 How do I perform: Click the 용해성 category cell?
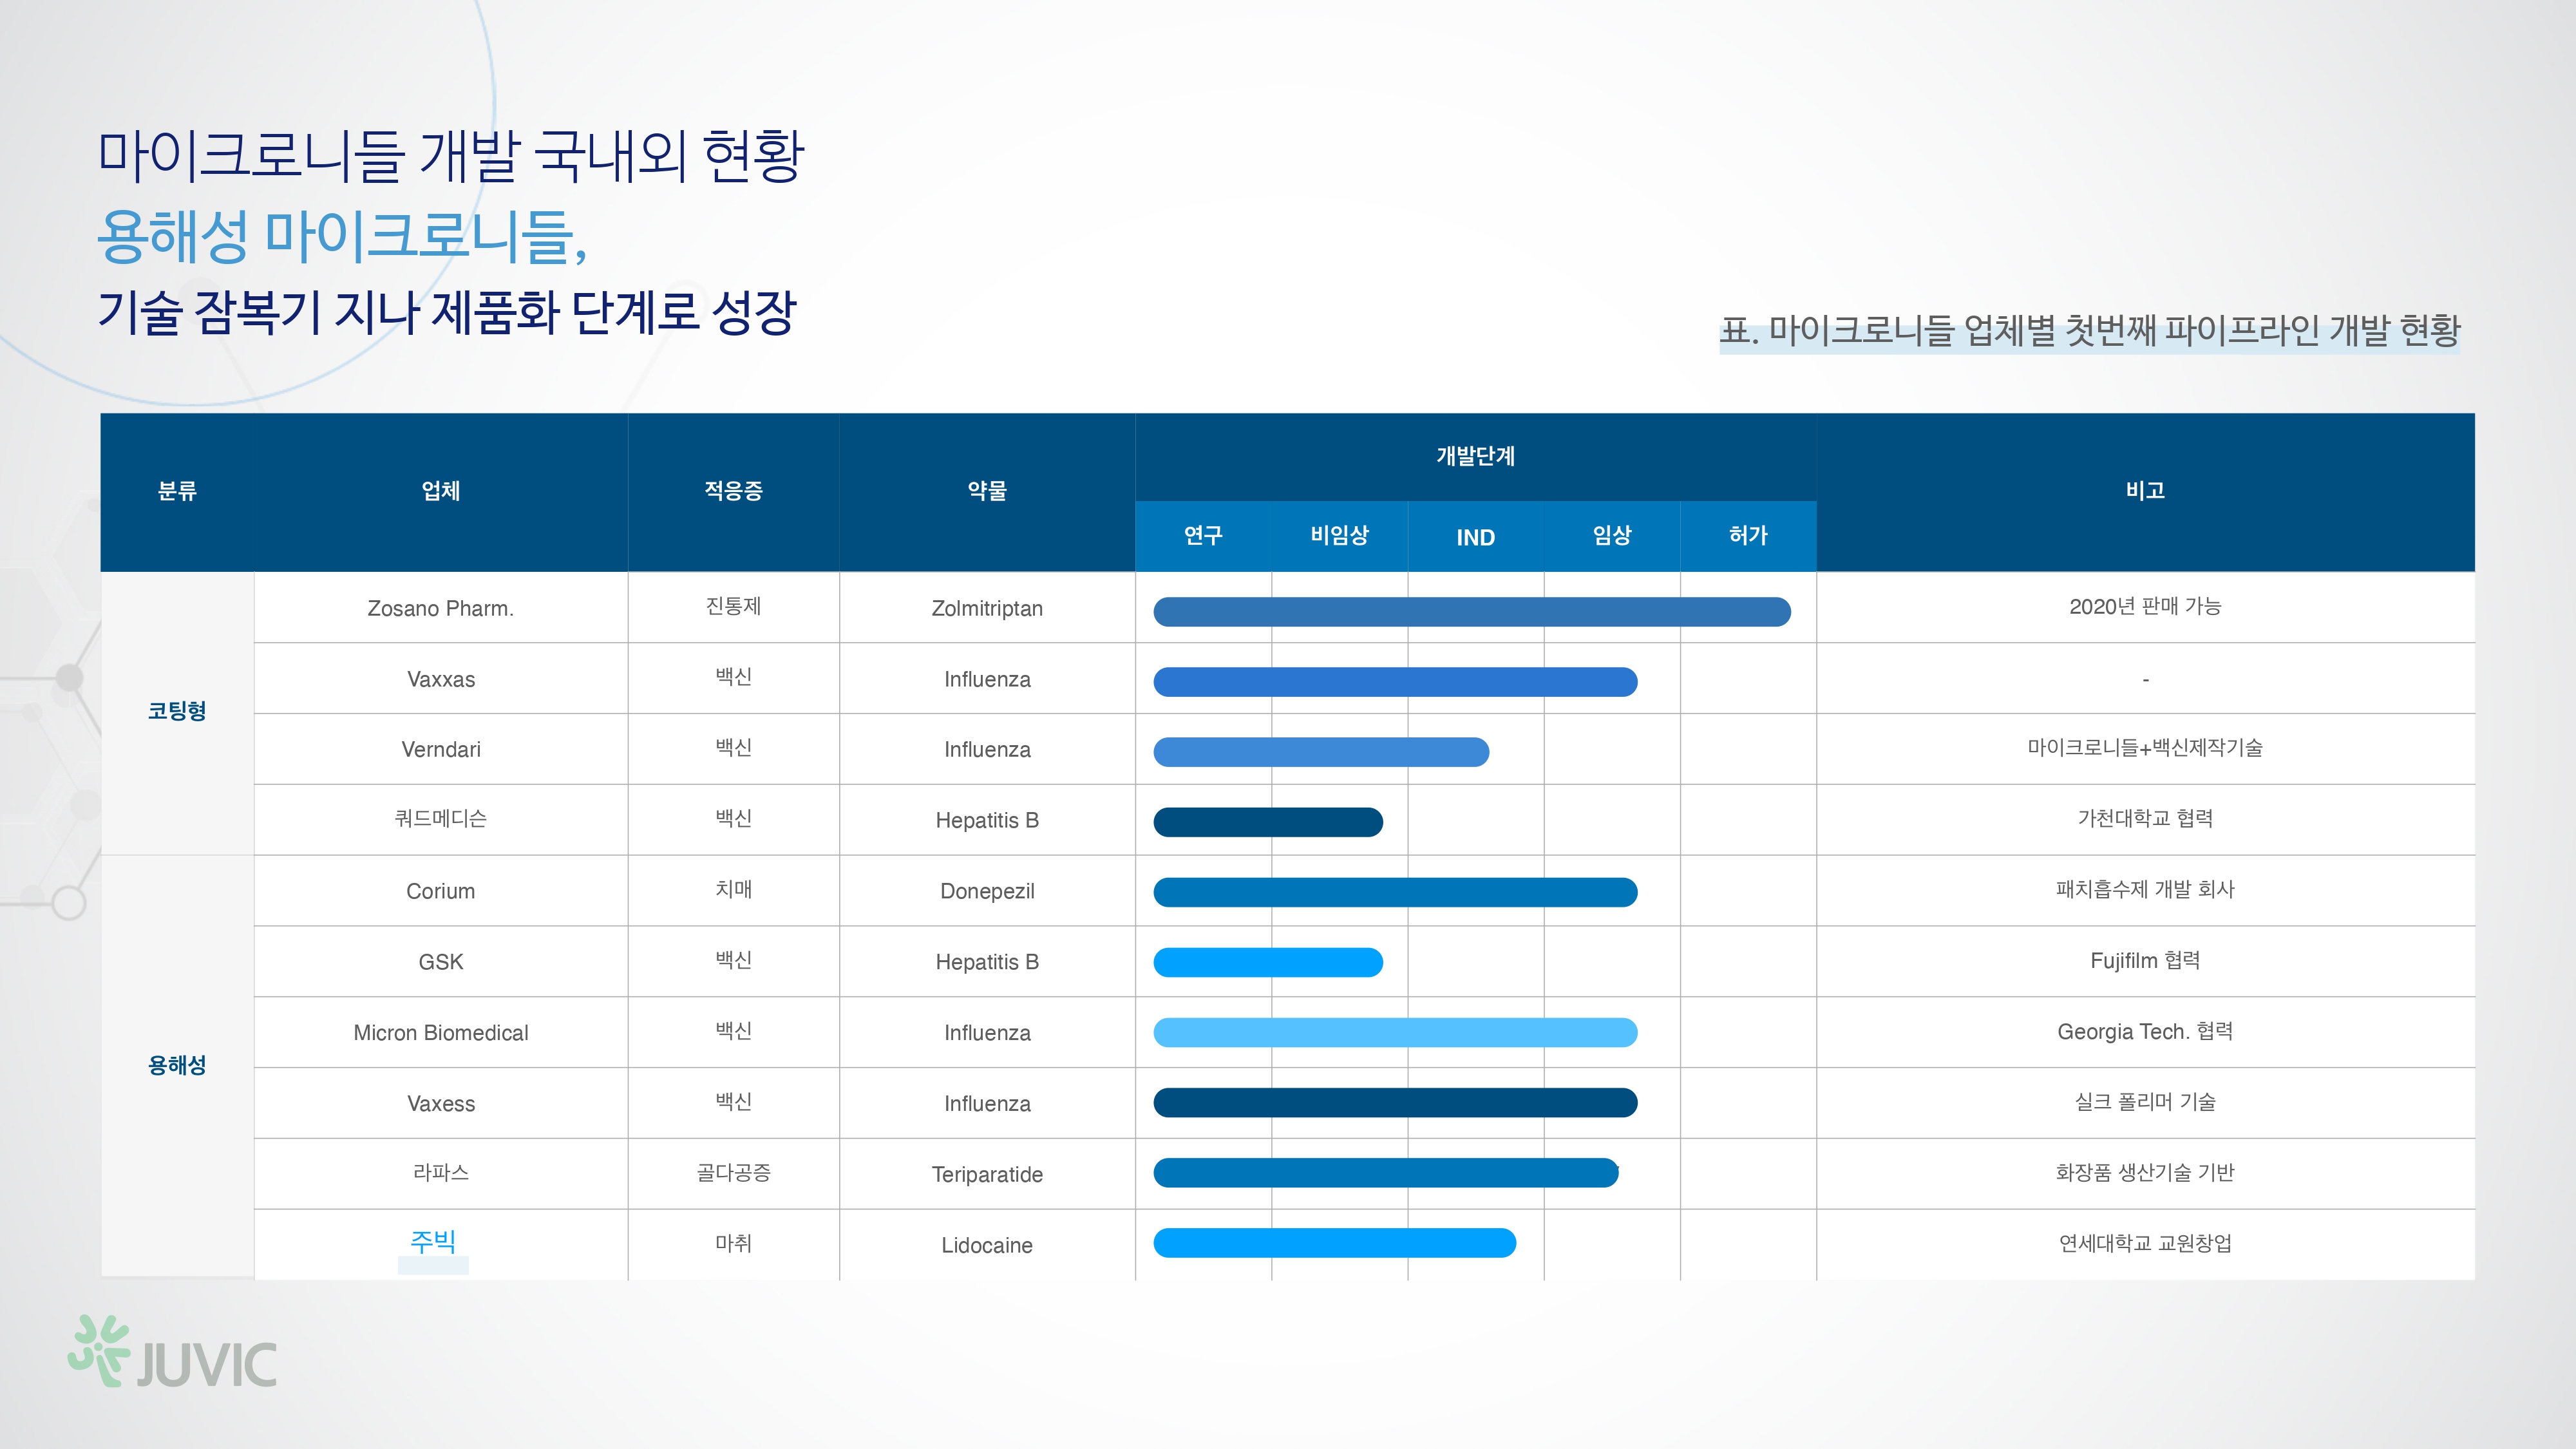[177, 1065]
